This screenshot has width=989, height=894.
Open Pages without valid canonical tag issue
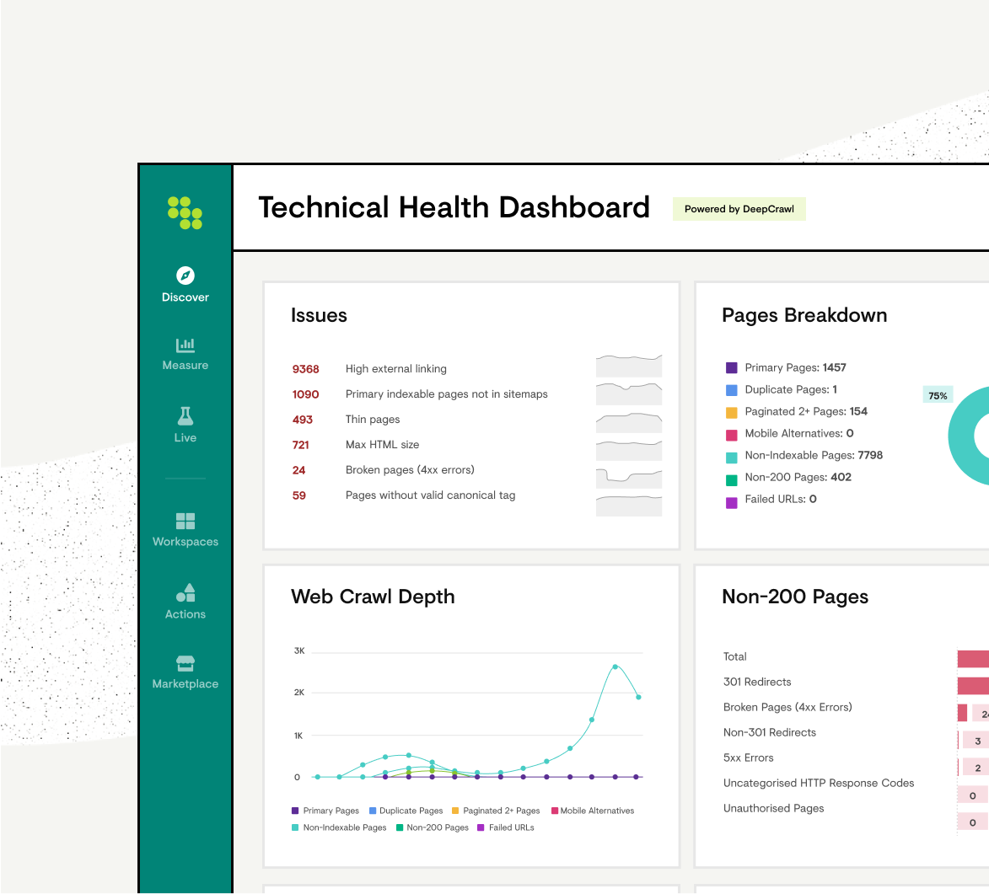point(430,495)
